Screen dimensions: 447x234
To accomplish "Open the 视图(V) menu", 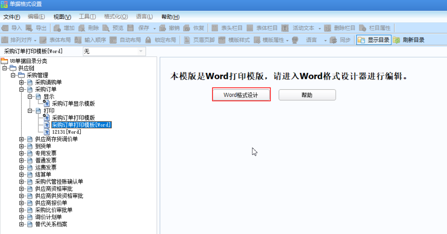I will (62, 17).
